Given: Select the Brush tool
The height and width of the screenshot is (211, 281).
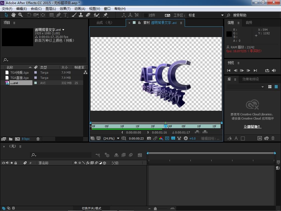Looking at the screenshot, I should 74,15.
